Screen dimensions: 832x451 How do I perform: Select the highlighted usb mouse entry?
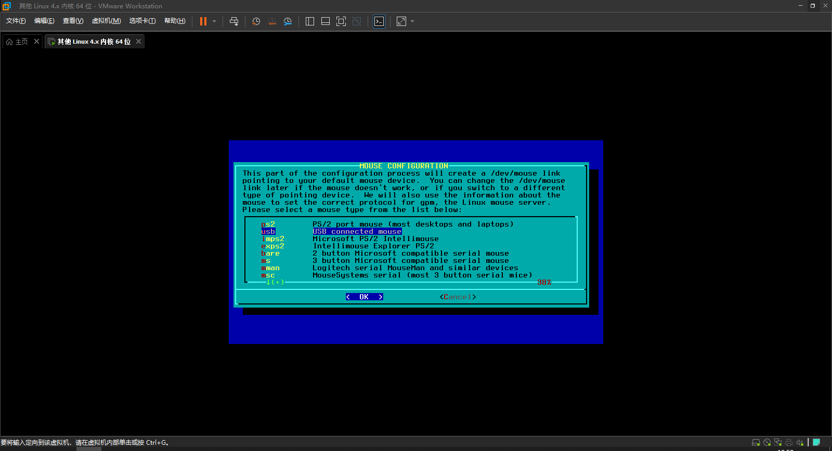[332, 231]
